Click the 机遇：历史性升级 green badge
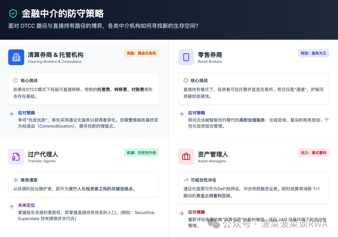Image resolution: width=338 pixels, height=237 pixels. [141, 152]
